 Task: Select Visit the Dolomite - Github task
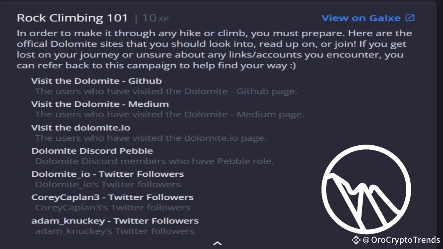[x=97, y=81]
